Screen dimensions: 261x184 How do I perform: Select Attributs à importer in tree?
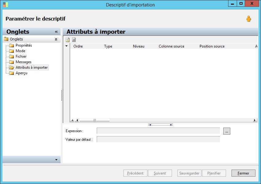(x=32, y=67)
